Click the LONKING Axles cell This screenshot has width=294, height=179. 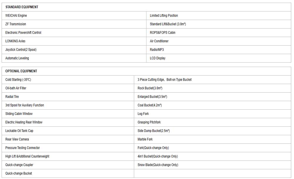tap(74, 41)
